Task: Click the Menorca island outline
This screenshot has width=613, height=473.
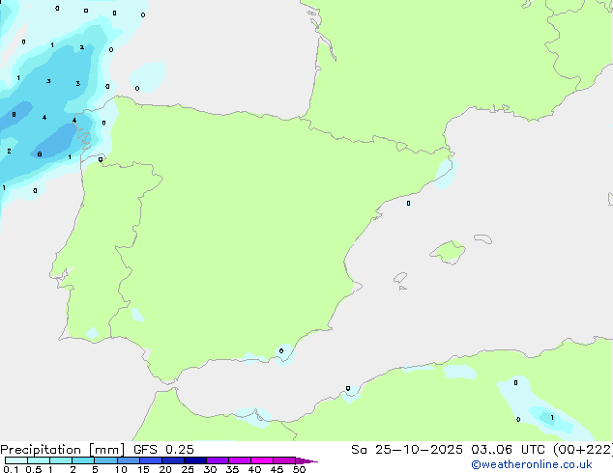Action: [x=483, y=238]
